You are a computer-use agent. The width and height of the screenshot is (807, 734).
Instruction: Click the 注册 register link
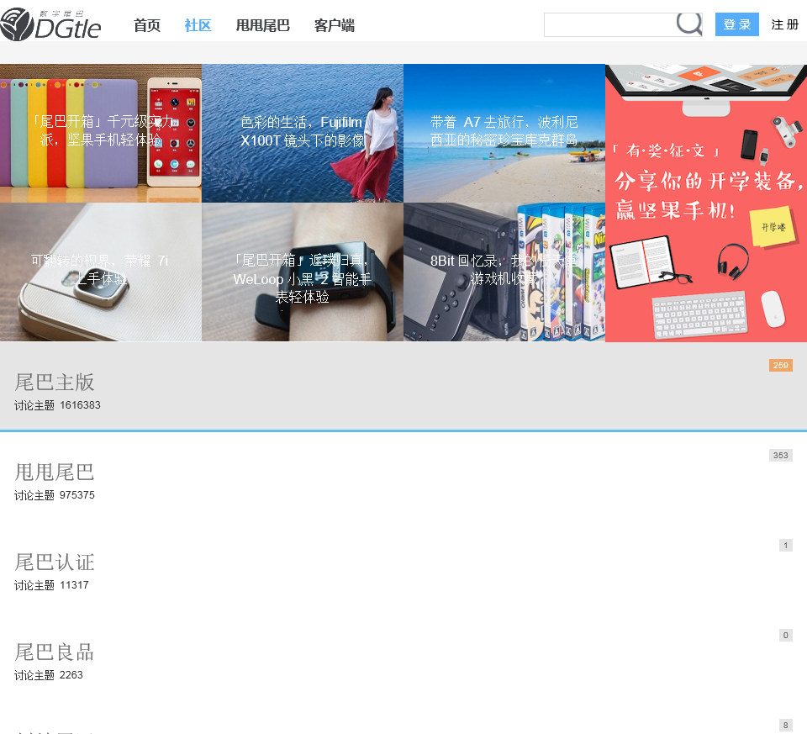pos(785,24)
